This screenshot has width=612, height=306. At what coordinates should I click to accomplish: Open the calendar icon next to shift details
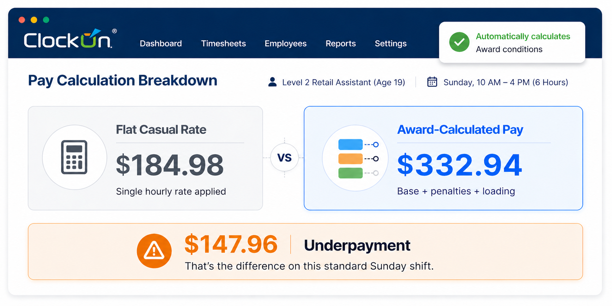point(432,82)
